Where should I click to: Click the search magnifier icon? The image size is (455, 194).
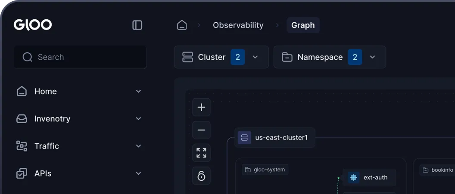[28, 57]
